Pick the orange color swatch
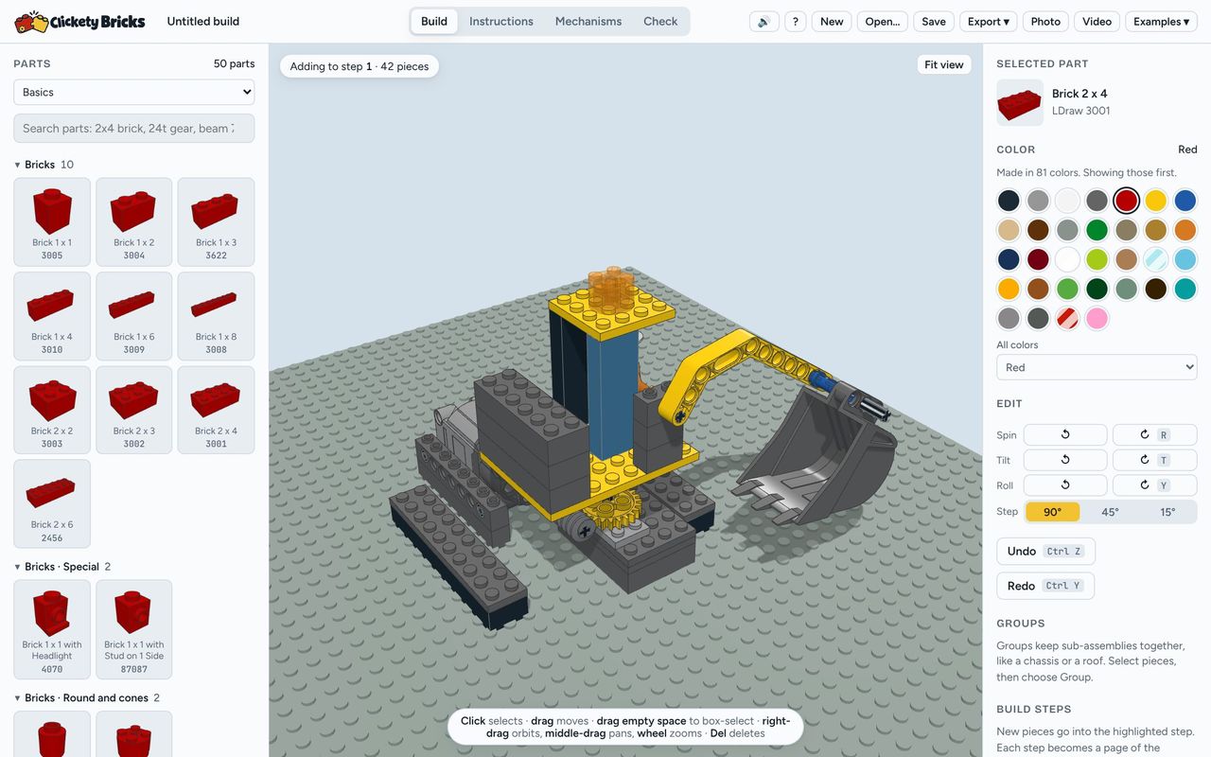1211x757 pixels. click(x=1185, y=230)
